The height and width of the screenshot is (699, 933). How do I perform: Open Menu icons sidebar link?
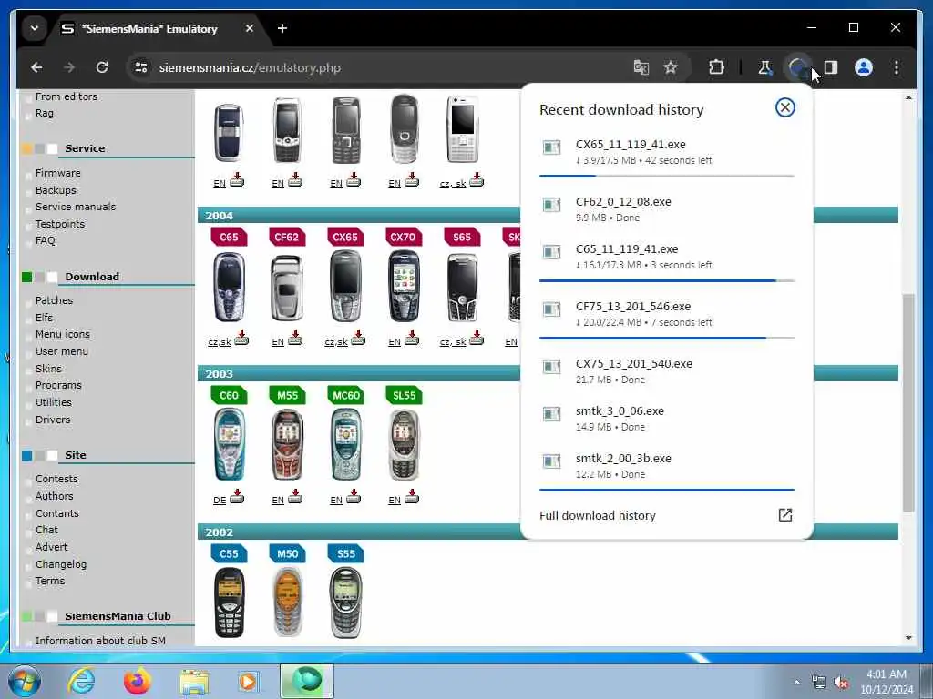[x=63, y=335]
